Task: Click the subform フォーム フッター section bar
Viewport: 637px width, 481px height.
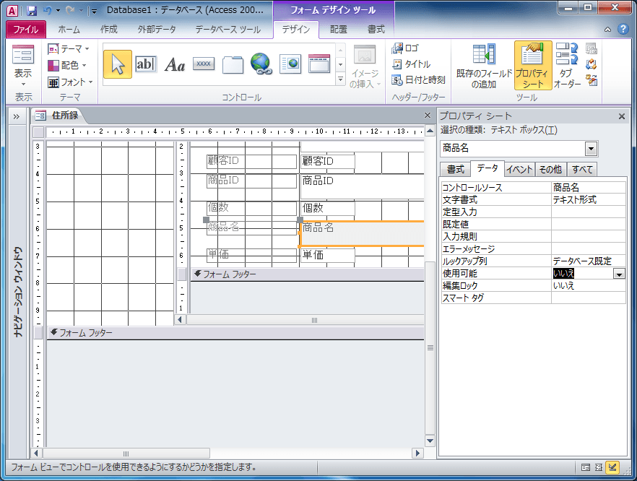Action: point(307,274)
